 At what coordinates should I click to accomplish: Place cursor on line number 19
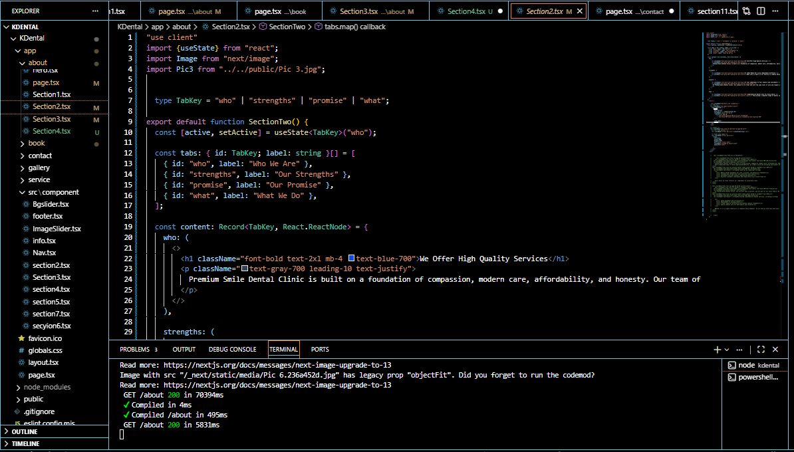128,227
